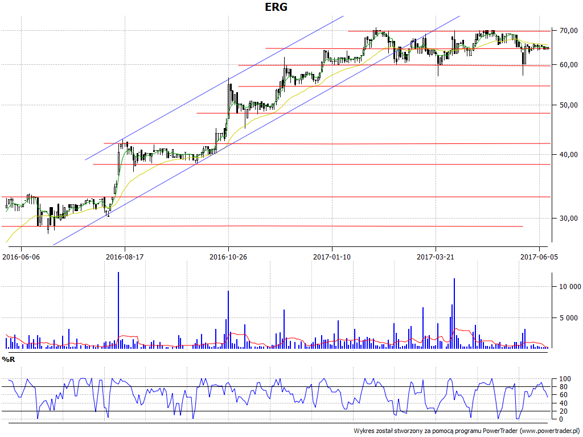This screenshot has height=437, width=583.
Task: Click the %R indicator label
Action: (x=8, y=360)
